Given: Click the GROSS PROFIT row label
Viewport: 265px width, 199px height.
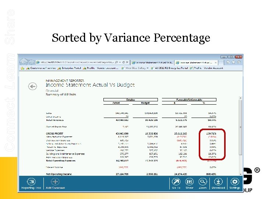Looking at the screenshot, I should pyautogui.click(x=54, y=133).
